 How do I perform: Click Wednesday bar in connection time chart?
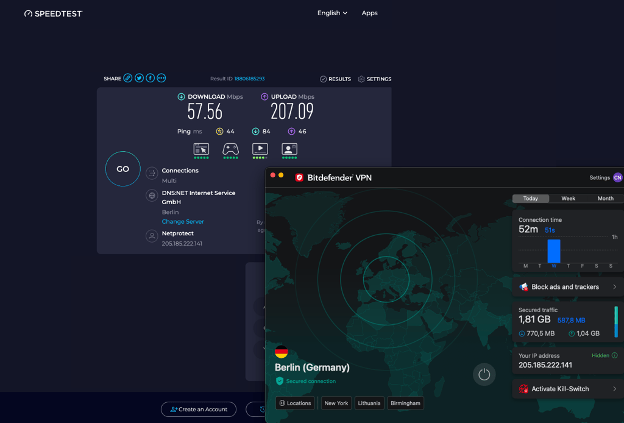tap(553, 251)
